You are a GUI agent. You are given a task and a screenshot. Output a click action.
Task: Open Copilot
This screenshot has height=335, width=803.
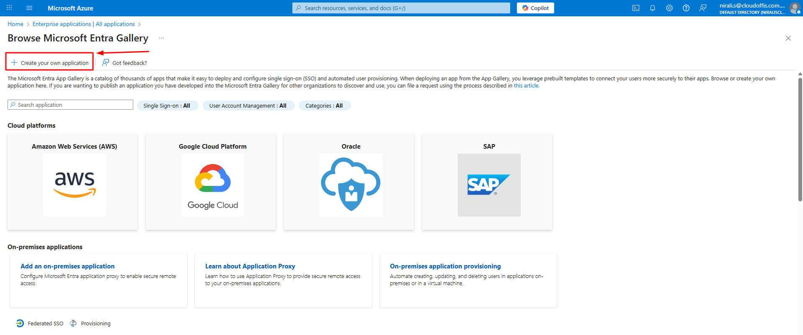535,8
